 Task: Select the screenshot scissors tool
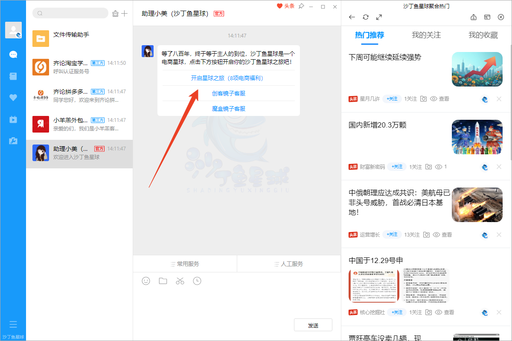click(x=180, y=281)
